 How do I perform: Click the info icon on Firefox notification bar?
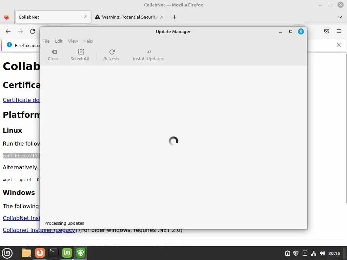pos(9,45)
